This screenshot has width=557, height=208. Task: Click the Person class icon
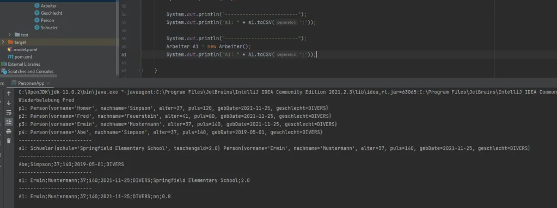37,20
